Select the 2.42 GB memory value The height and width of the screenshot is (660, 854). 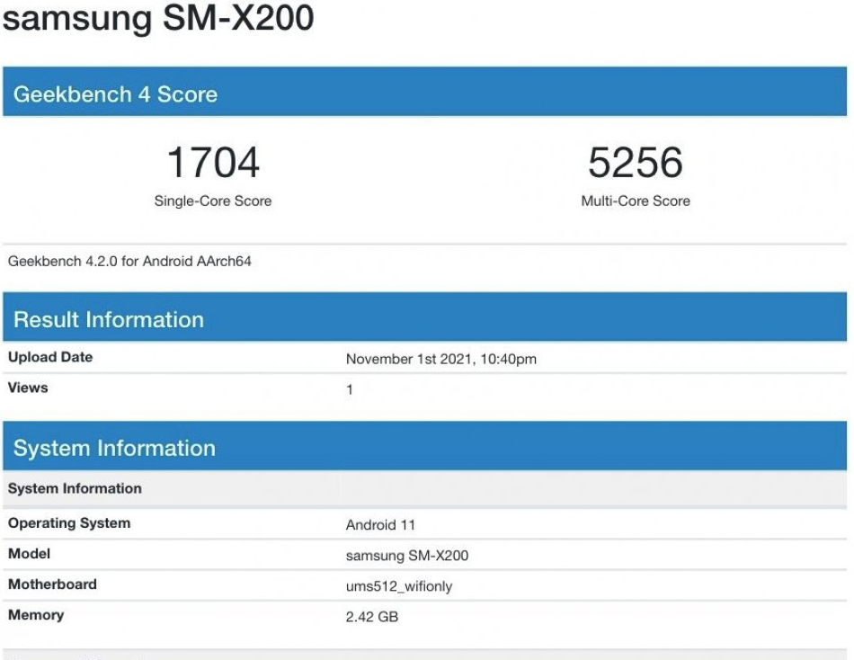coord(371,617)
